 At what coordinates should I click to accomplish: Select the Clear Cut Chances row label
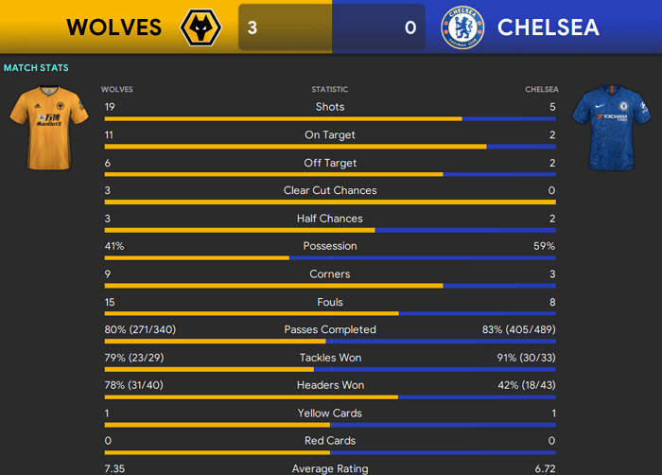(x=330, y=190)
